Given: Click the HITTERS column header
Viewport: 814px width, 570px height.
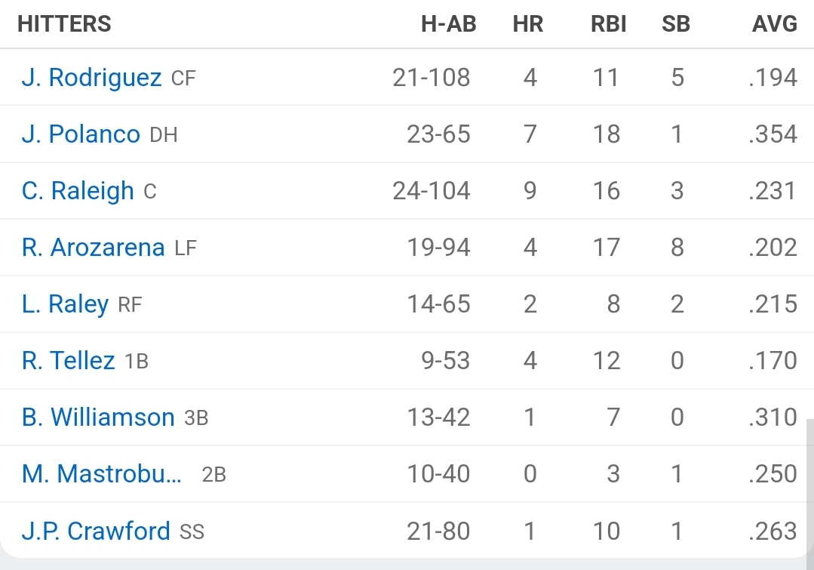Looking at the screenshot, I should (x=64, y=24).
